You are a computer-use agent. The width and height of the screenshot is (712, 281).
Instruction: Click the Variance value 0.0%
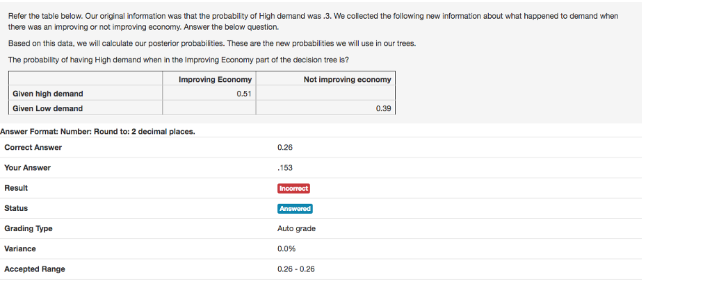(x=286, y=248)
